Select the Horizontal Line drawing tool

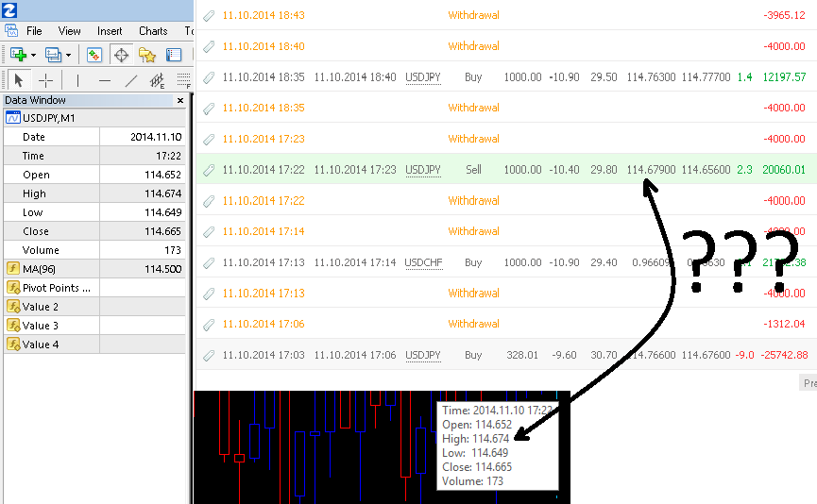pyautogui.click(x=105, y=81)
